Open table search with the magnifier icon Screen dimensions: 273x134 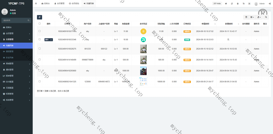pos(266,17)
